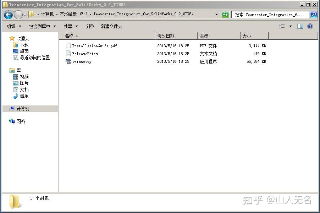Click the green refresh button
The width and height of the screenshot is (320, 213).
[x=226, y=15]
